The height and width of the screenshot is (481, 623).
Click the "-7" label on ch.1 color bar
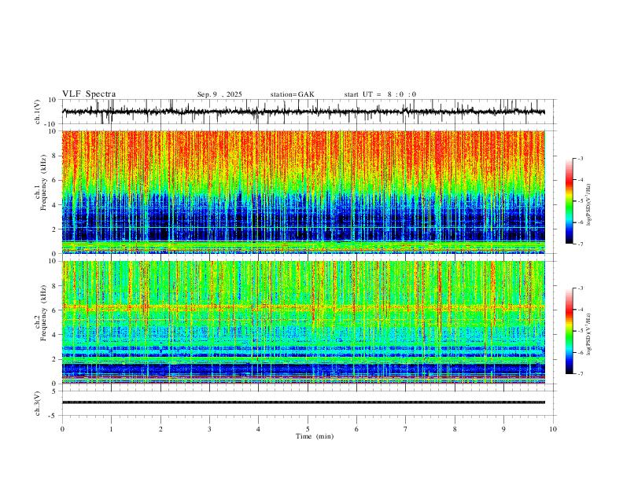tap(581, 244)
